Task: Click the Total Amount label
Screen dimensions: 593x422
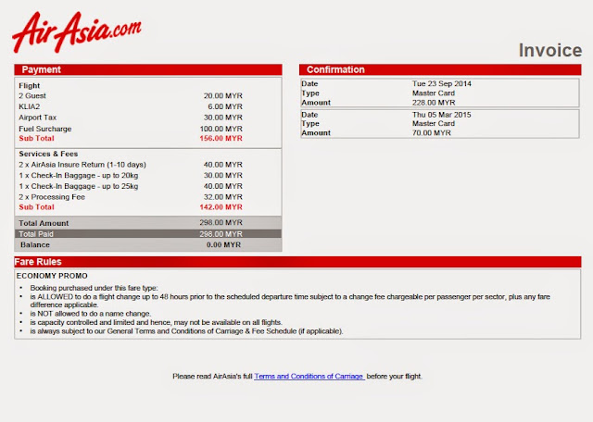Action: (x=44, y=223)
